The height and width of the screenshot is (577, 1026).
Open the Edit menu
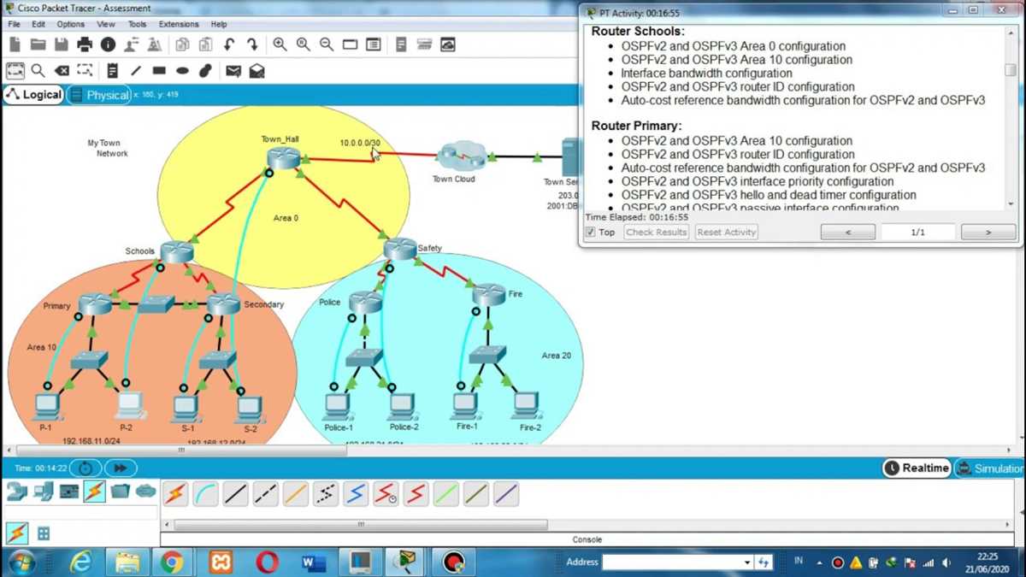pyautogui.click(x=38, y=24)
